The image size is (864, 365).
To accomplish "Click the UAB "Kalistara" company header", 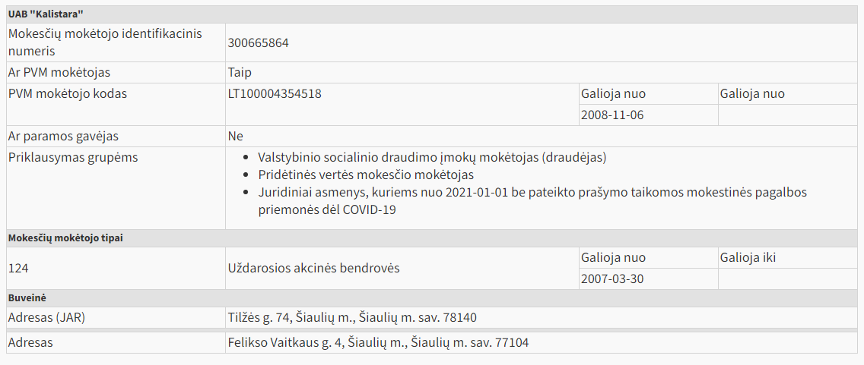I will pyautogui.click(x=45, y=14).
